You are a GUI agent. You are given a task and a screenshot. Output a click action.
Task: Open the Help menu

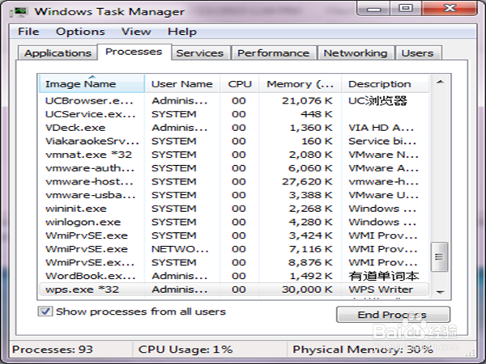182,32
